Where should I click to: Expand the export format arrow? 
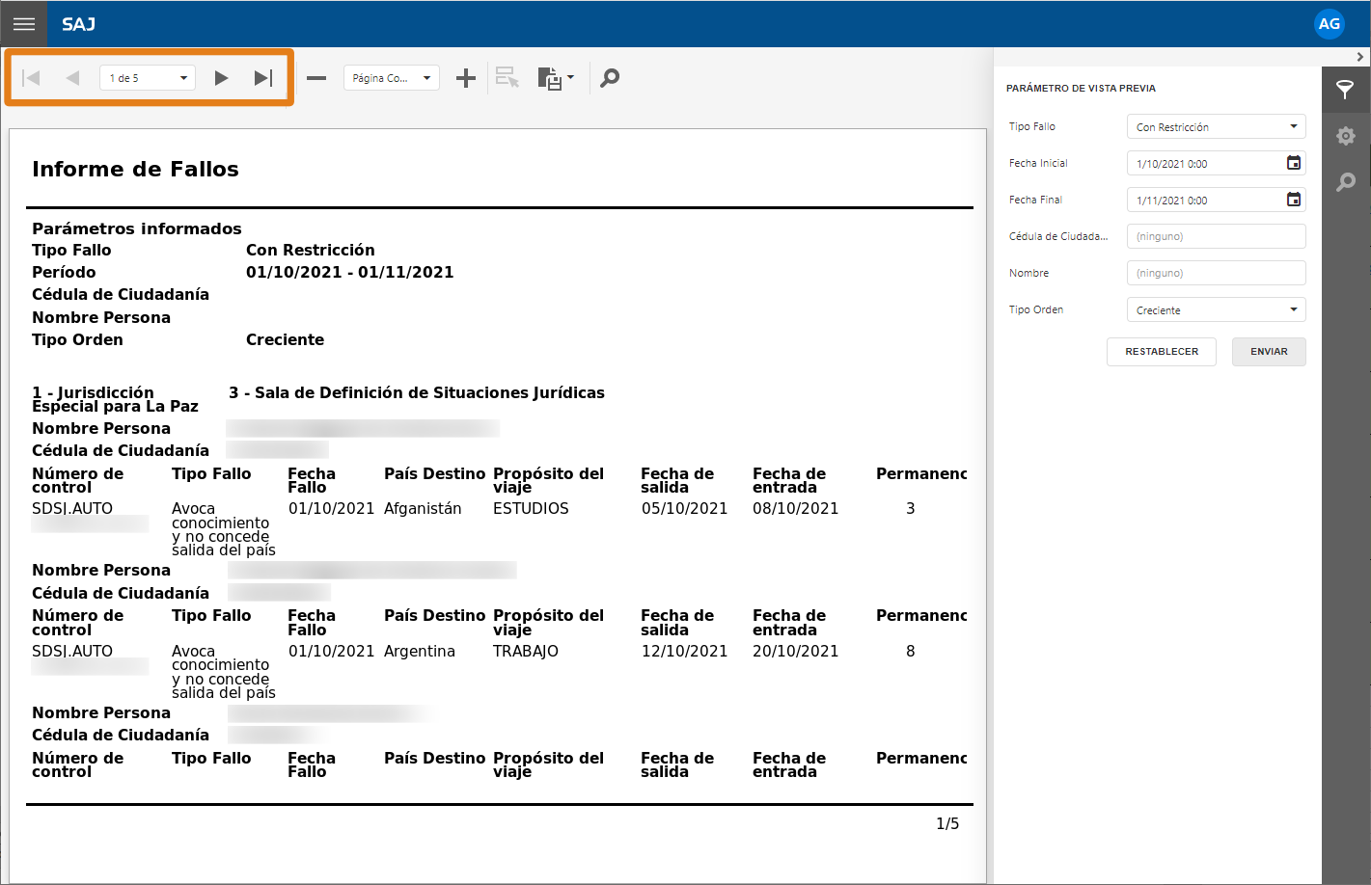tap(571, 77)
